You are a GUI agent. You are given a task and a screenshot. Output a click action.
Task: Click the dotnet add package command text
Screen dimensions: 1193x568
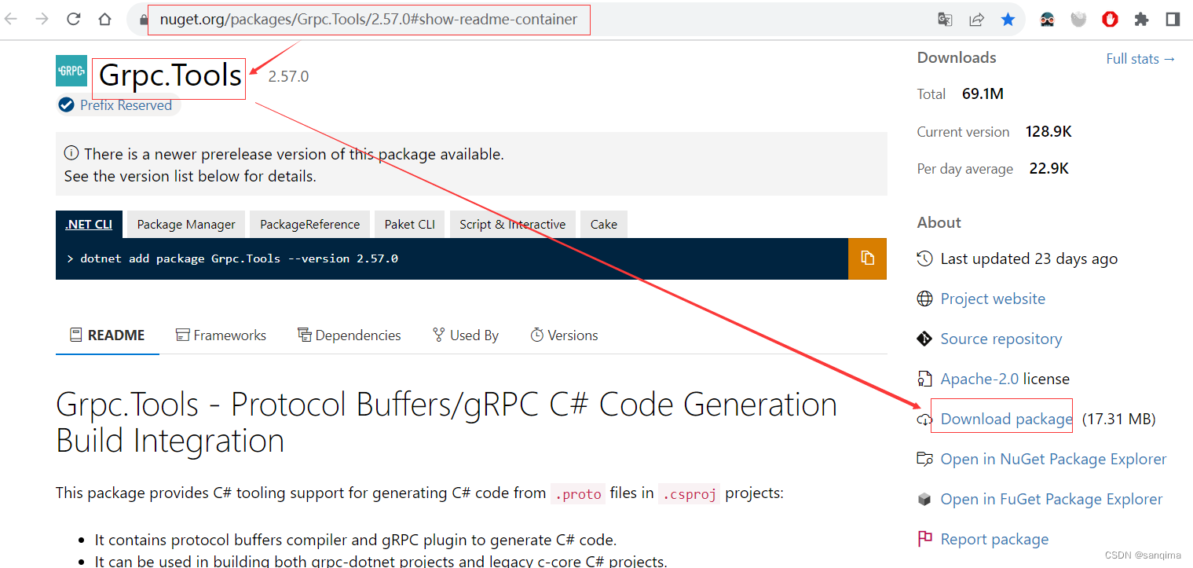point(239,258)
